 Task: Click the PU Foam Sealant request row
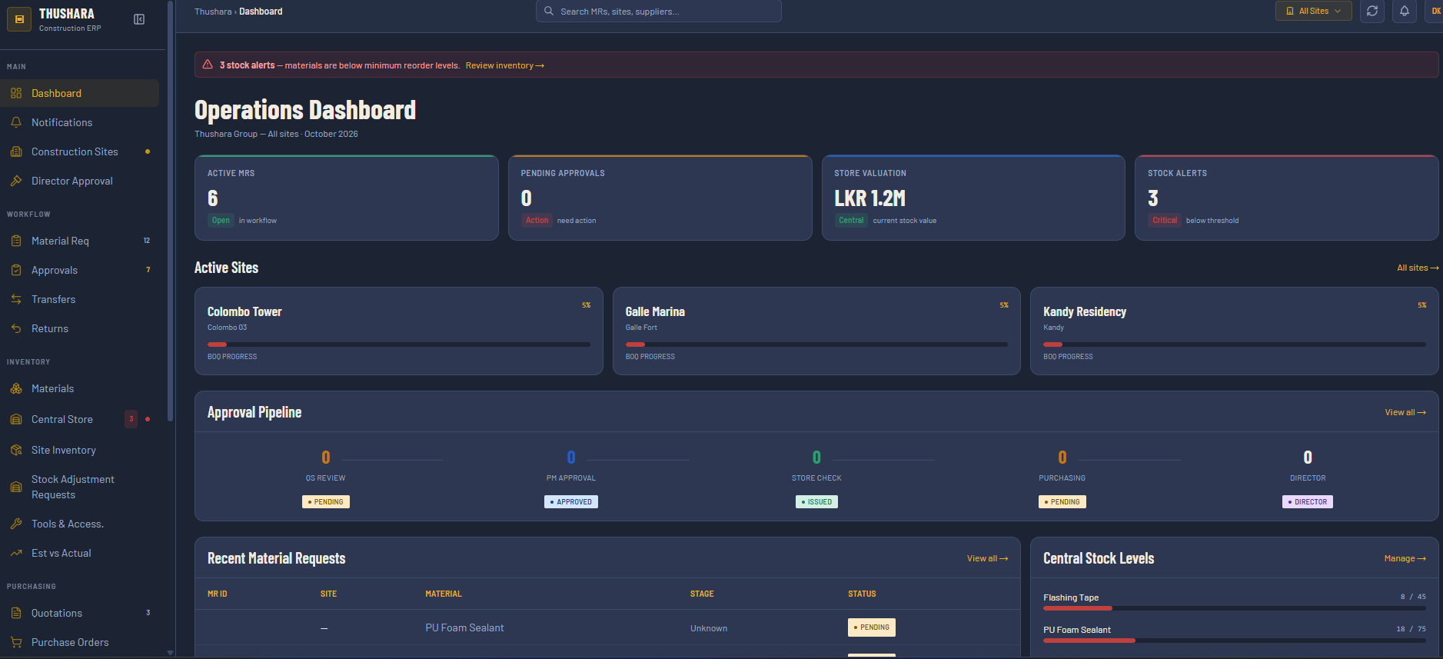click(607, 627)
